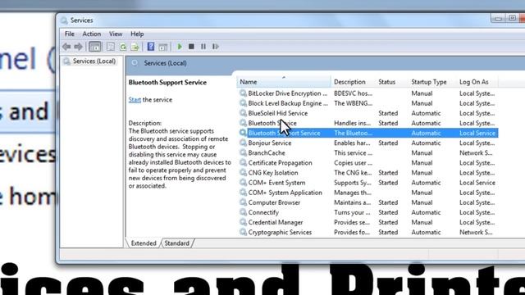Click the gear icon beside BranchCache
Screen dimensions: 525x295
243,152
